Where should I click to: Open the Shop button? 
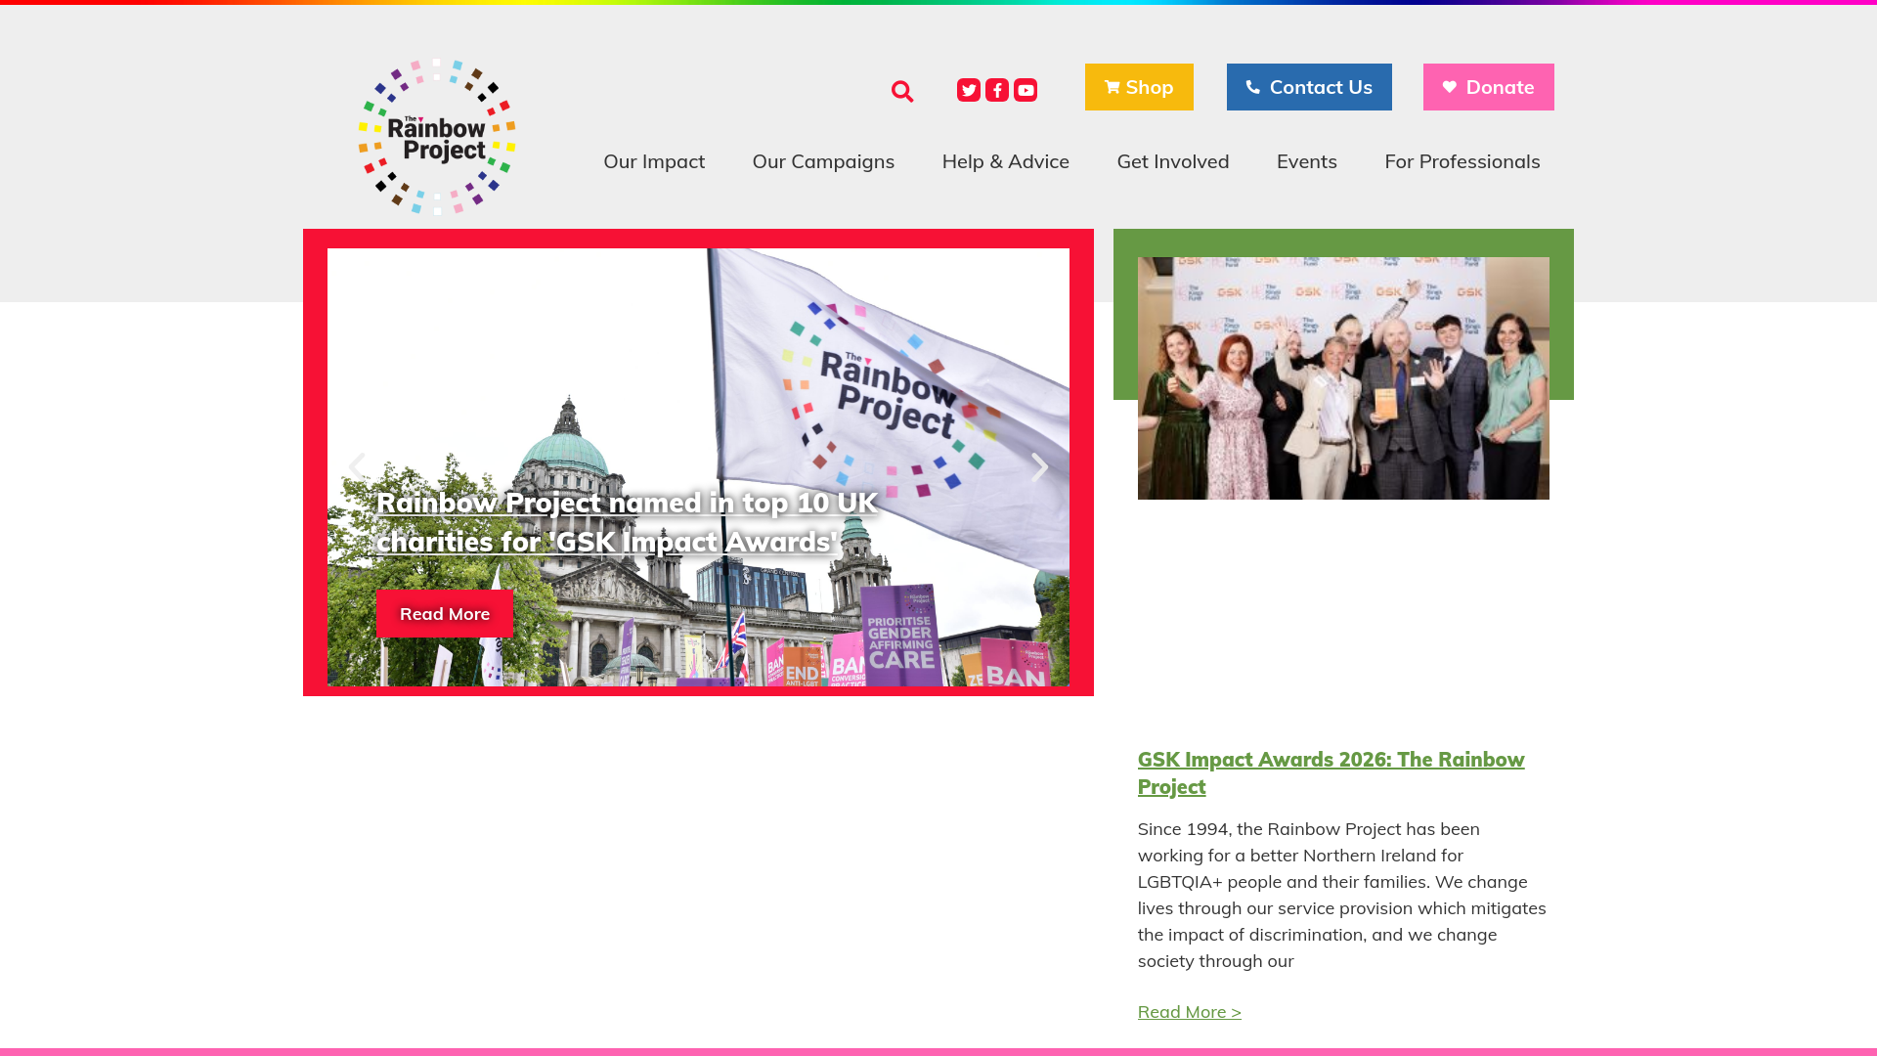coord(1139,87)
